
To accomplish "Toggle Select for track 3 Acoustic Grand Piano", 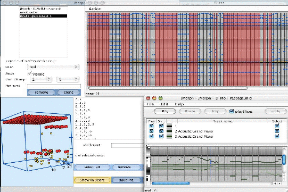I will tap(277, 136).
